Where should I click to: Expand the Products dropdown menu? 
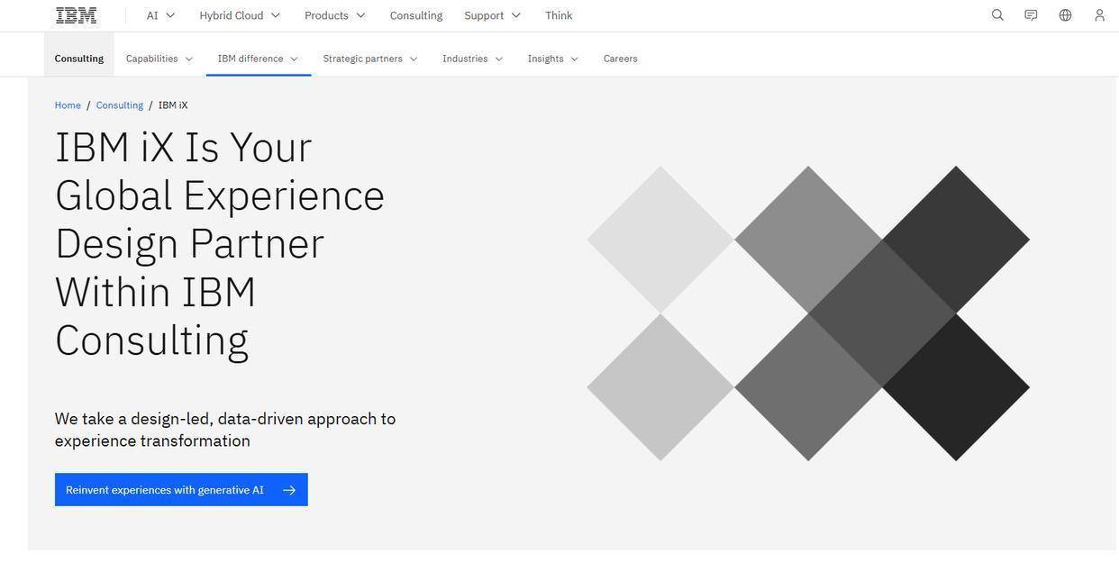tap(335, 15)
